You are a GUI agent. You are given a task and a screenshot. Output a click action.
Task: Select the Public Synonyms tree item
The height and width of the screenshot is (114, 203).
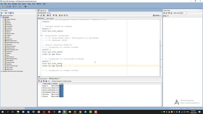(11, 46)
